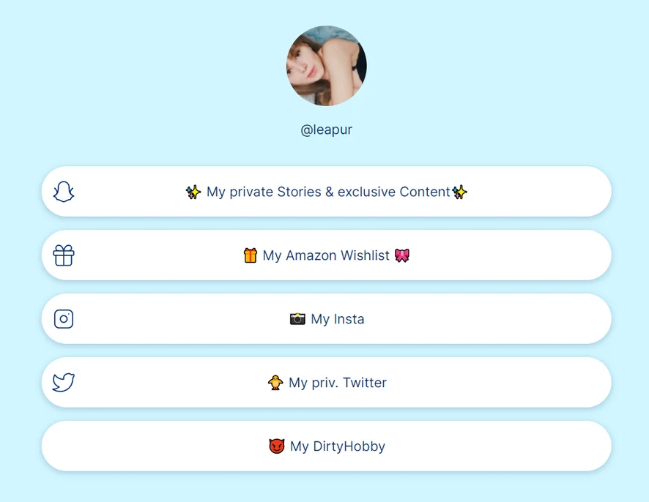Viewport: 649px width, 502px height.
Task: Click the pink ribbon bow emoji
Action: pos(402,255)
